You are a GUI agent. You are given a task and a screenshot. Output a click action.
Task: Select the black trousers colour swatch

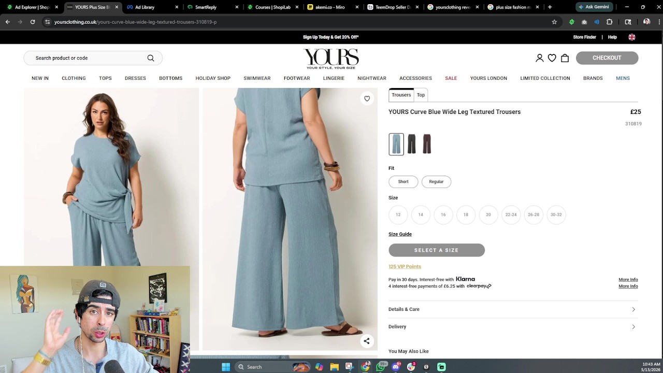pos(411,144)
